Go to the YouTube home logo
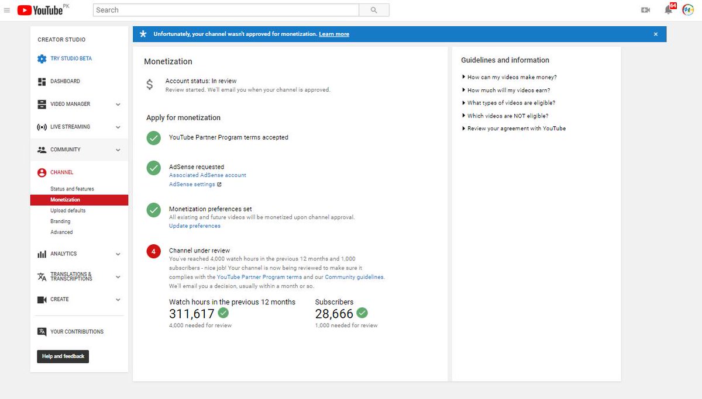This screenshot has height=399, width=702. (x=40, y=10)
